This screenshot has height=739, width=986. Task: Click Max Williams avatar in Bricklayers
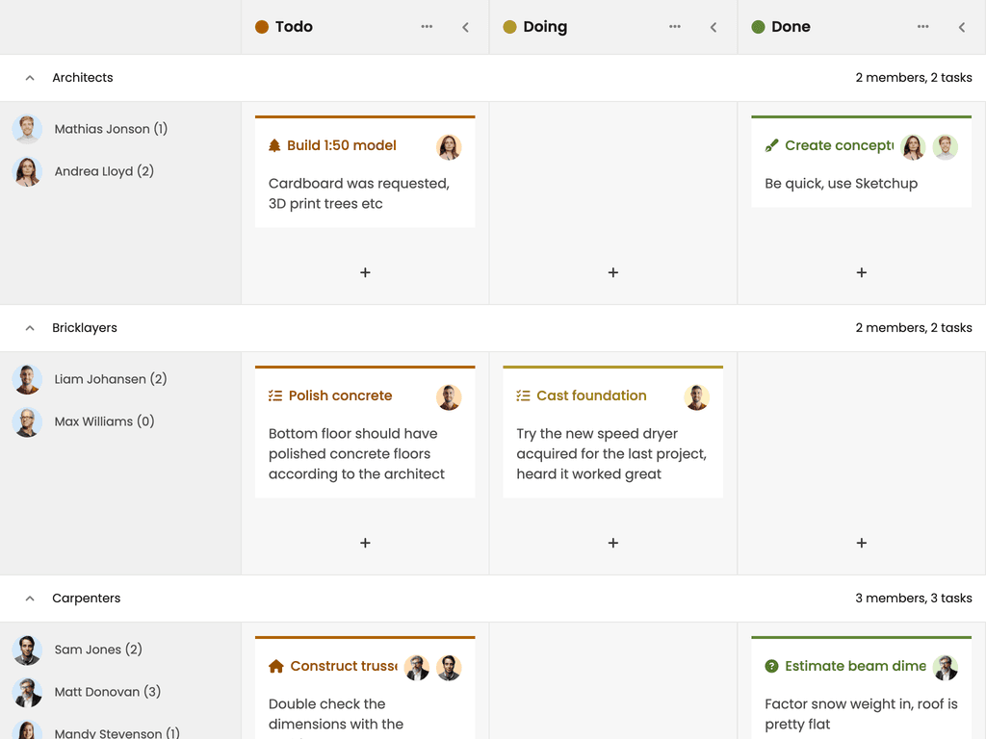pos(27,421)
